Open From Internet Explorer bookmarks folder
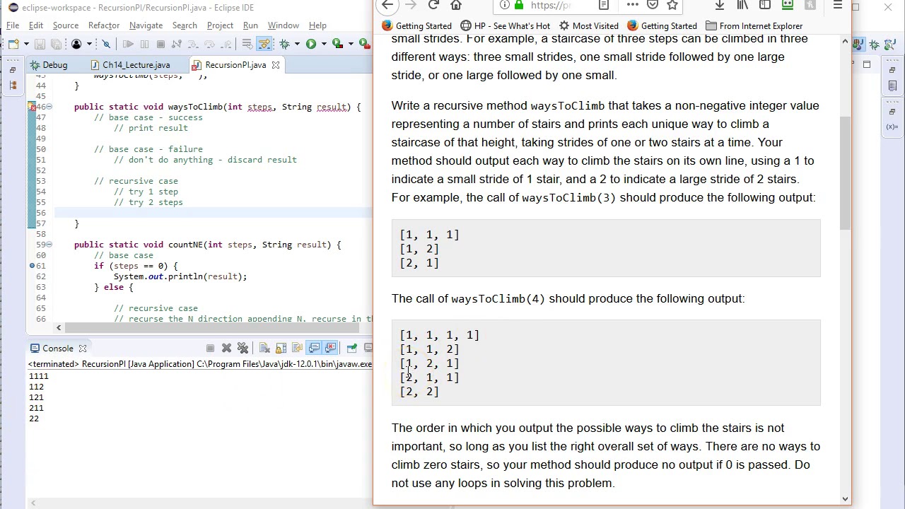The width and height of the screenshot is (905, 509). pyautogui.click(x=754, y=26)
